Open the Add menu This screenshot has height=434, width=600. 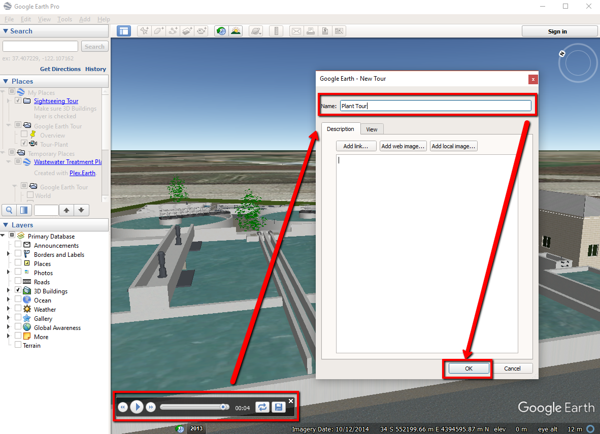point(85,19)
